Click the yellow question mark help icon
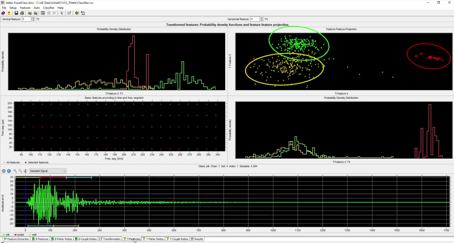 (9, 13)
